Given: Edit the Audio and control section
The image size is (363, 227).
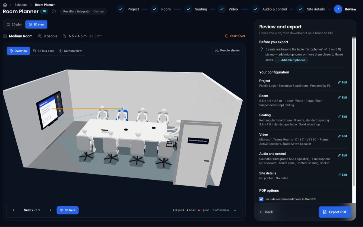Looking at the screenshot, I should (342, 155).
